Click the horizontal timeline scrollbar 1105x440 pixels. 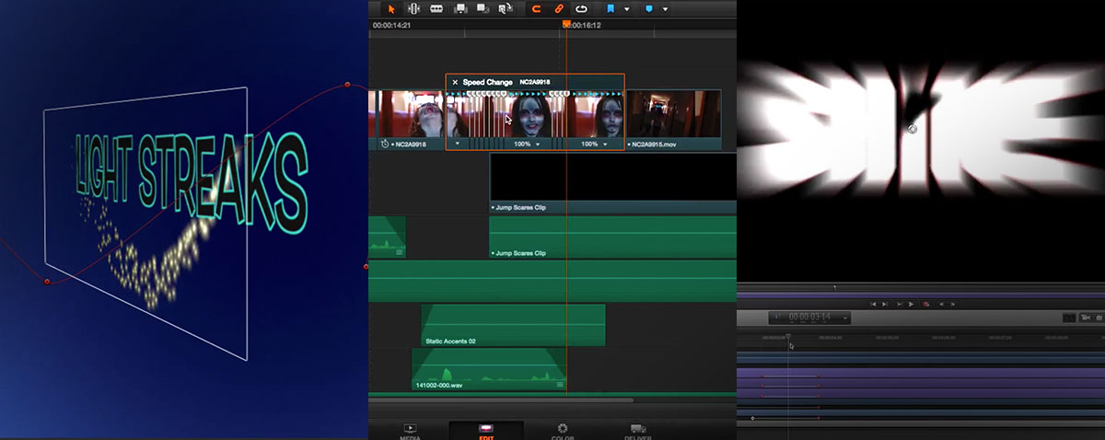point(501,401)
